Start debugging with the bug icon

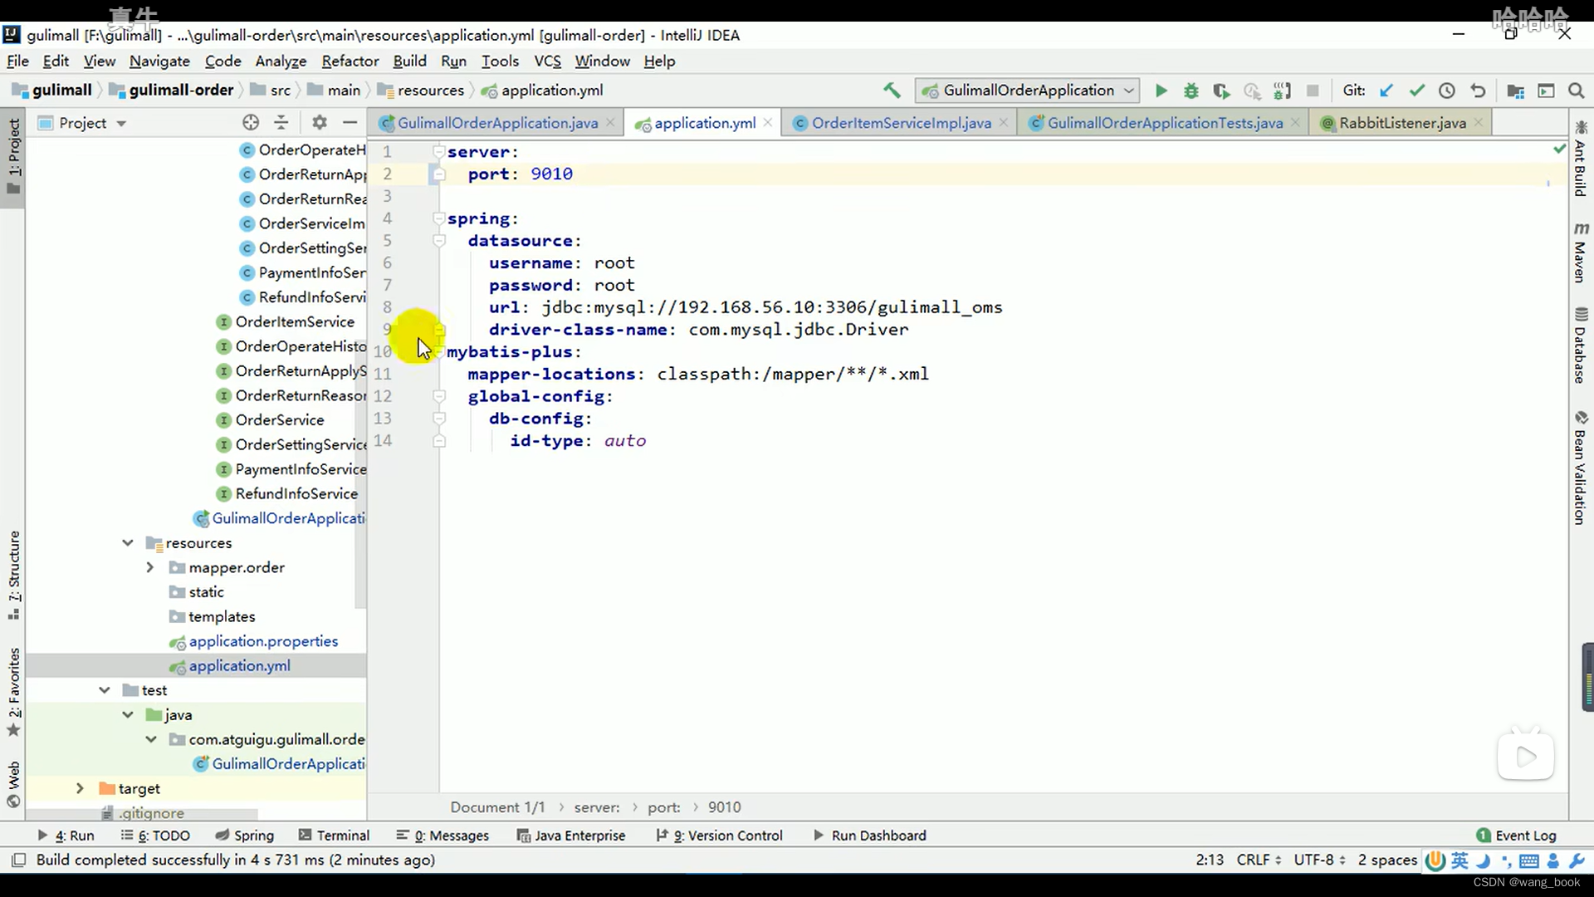(x=1191, y=91)
